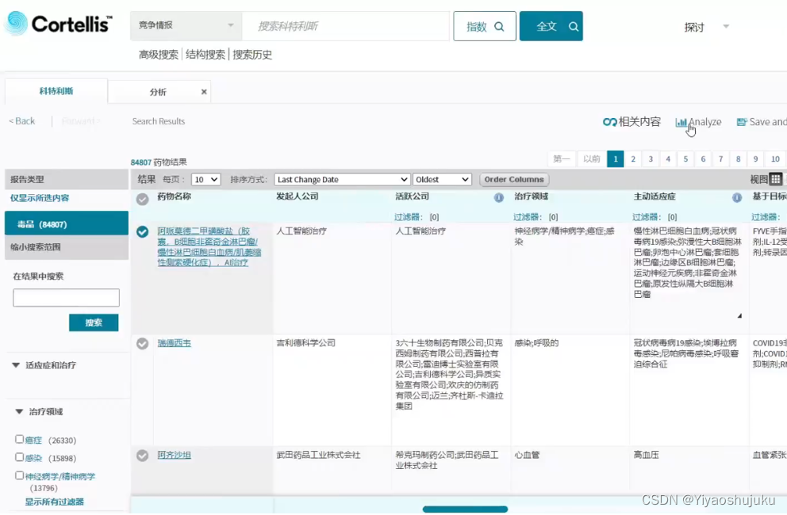Open the Last Change Date sort dropdown
The width and height of the screenshot is (787, 515).
tap(342, 180)
